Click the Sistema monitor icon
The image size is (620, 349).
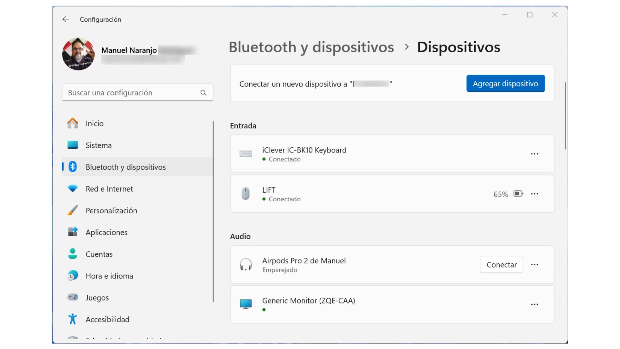tap(73, 145)
